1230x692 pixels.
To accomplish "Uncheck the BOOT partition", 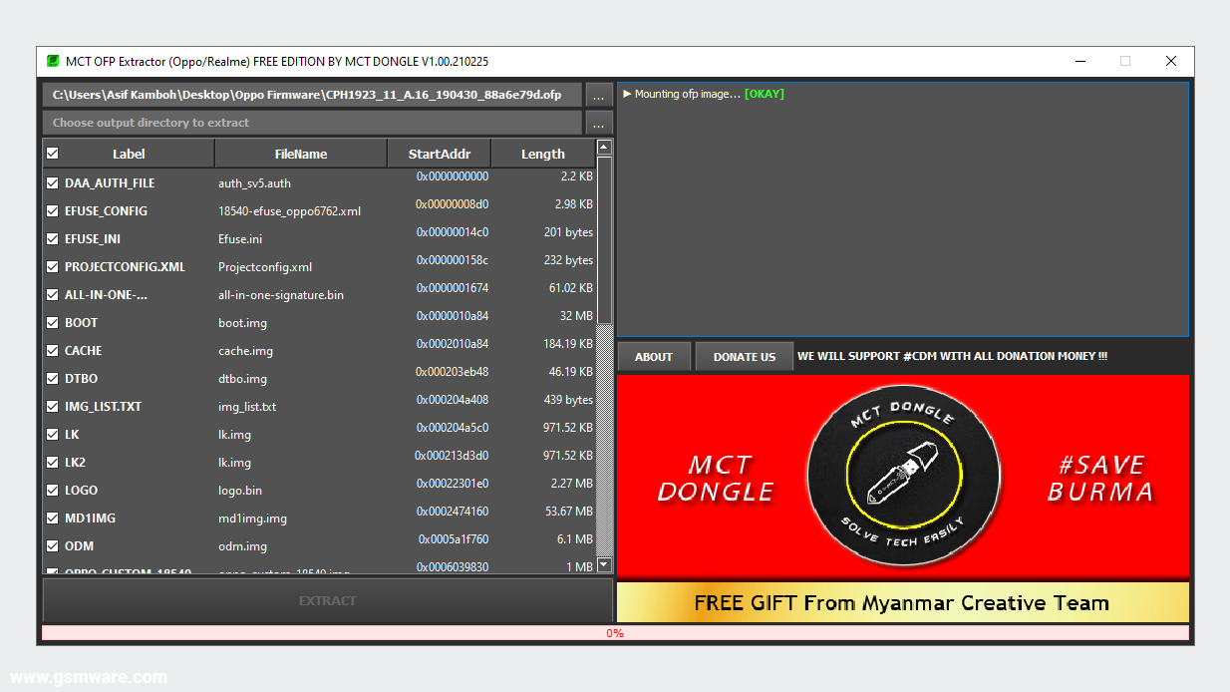I will 53,322.
